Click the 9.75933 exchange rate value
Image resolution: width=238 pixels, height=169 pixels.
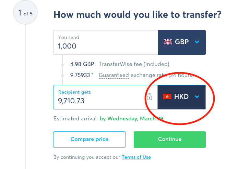click(80, 75)
